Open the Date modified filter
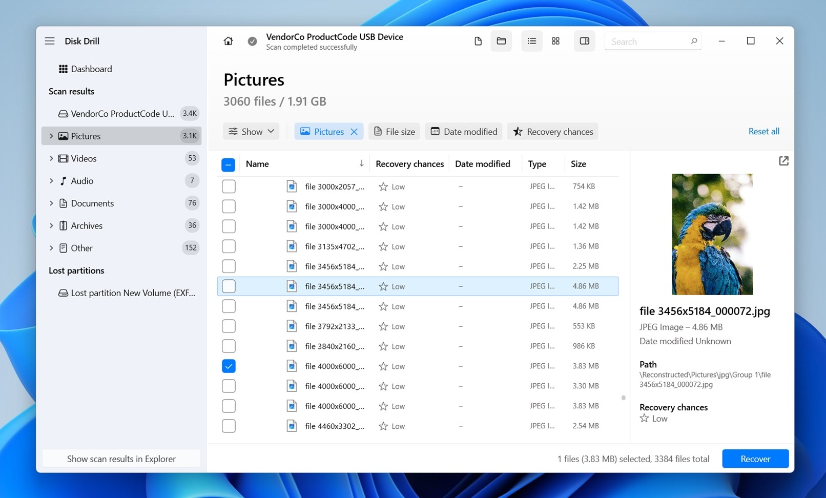The image size is (826, 498). click(464, 132)
